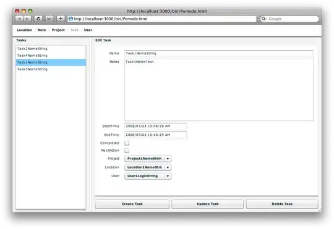Click the Create Task button
This screenshot has height=229, width=334.
(x=132, y=204)
